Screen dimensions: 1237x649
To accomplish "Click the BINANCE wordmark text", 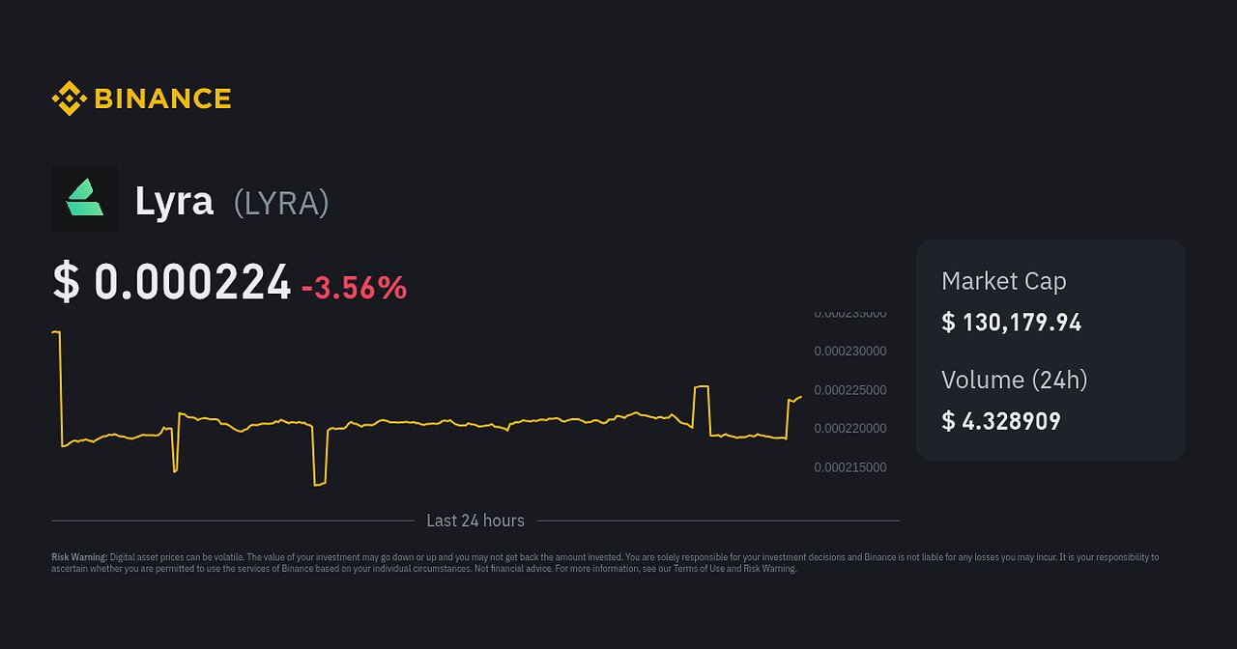I will coord(162,99).
